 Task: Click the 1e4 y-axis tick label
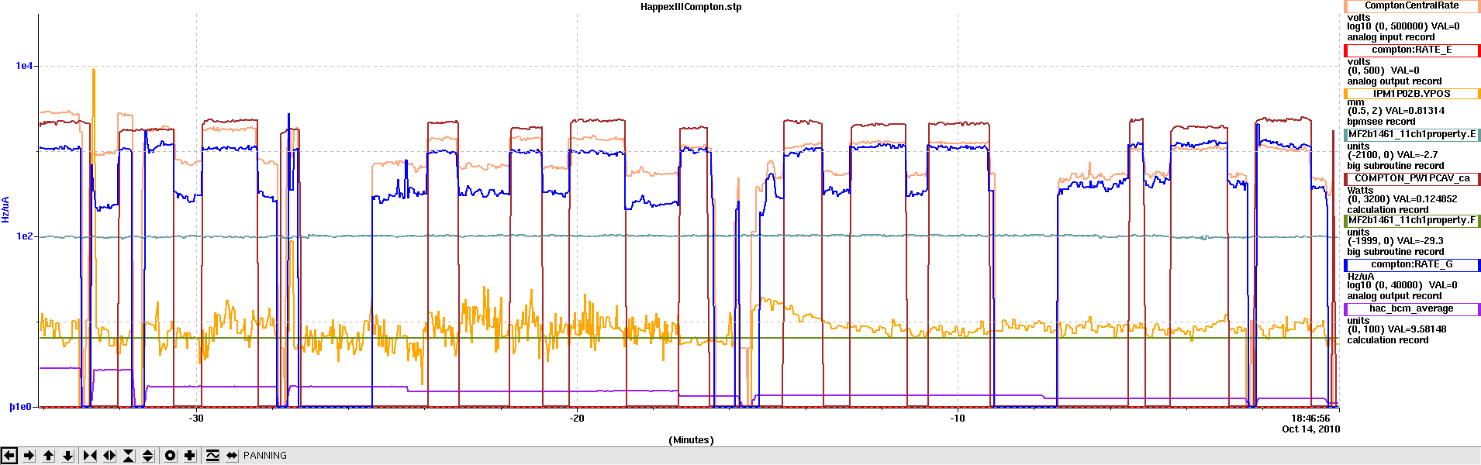tap(25, 66)
